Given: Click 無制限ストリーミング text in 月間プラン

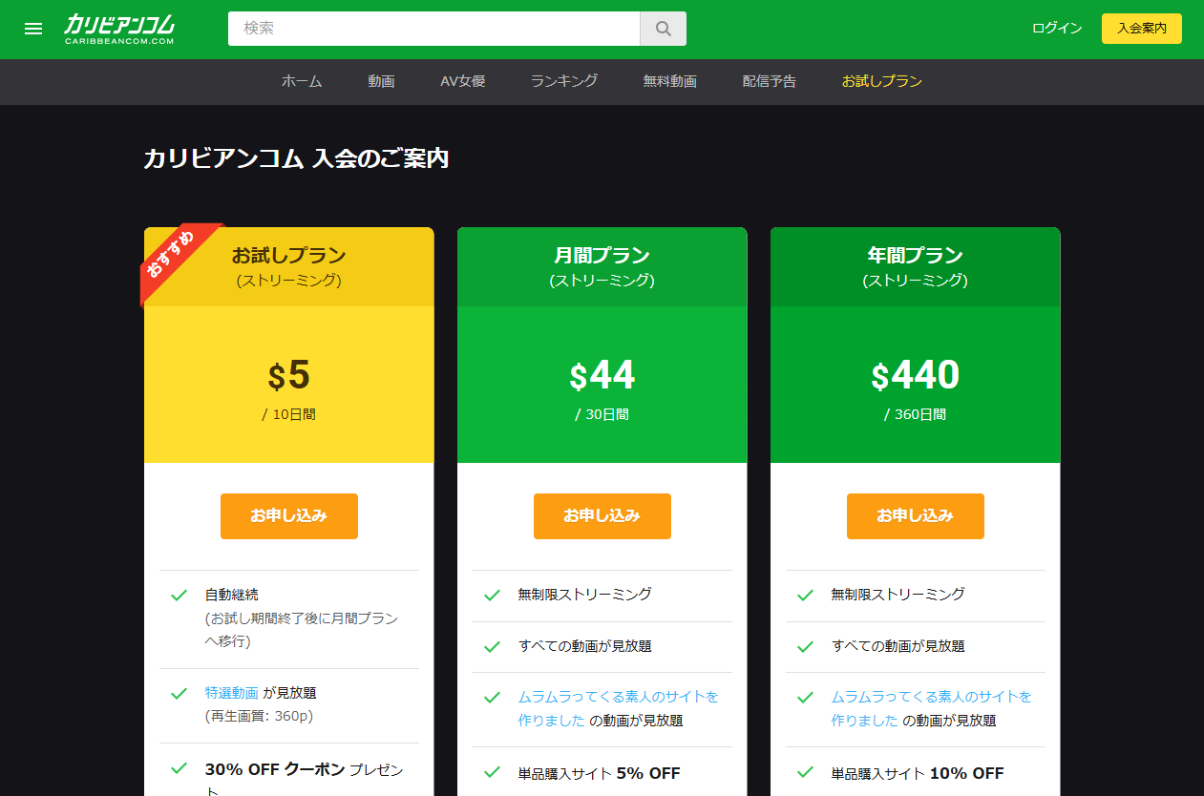Looking at the screenshot, I should click(585, 595).
